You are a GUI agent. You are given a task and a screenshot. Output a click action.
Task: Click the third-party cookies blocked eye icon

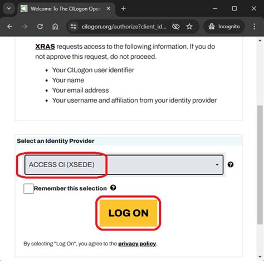click(175, 27)
